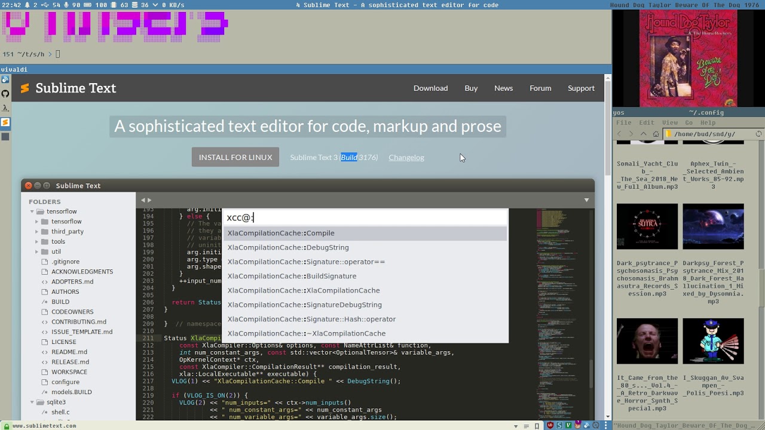Click the previous tab arrow in Sublime demo
Image resolution: width=765 pixels, height=430 pixels.
[143, 200]
